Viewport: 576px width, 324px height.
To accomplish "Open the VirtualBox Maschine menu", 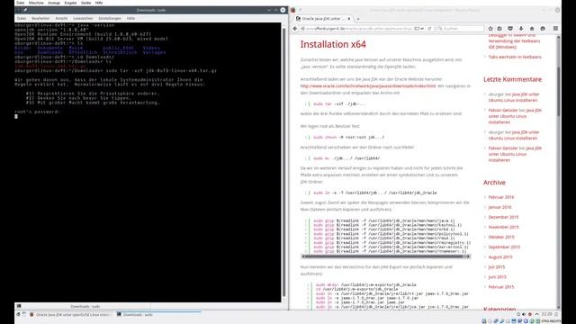I will pyautogui.click(x=36, y=3).
